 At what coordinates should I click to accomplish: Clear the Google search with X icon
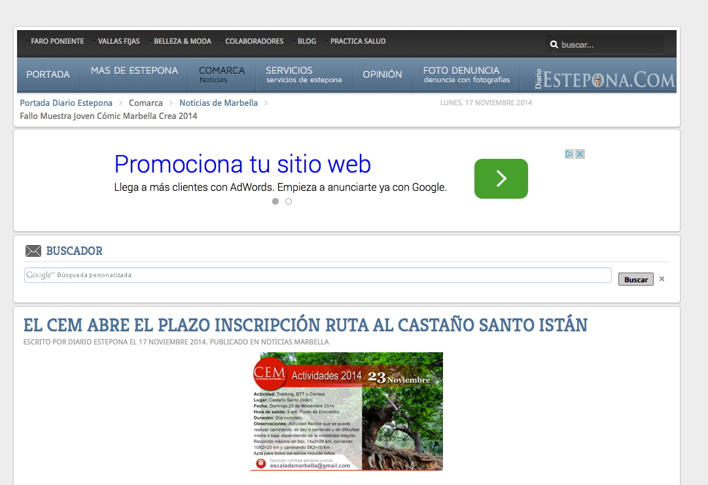(x=662, y=279)
